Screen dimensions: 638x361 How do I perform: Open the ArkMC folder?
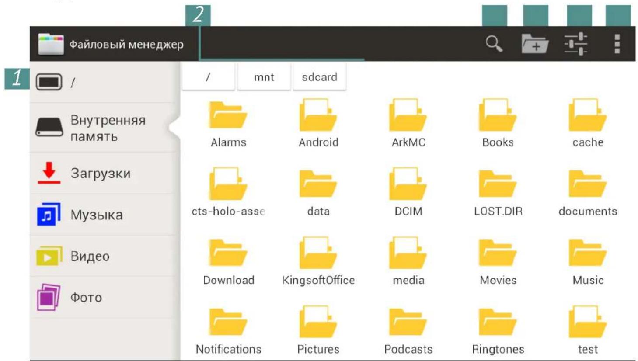408,124
